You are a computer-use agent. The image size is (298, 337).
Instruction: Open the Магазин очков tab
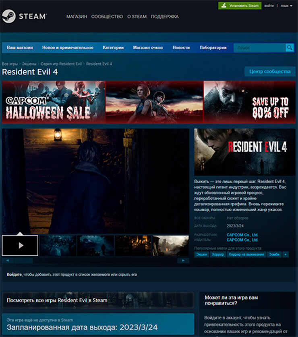[148, 48]
